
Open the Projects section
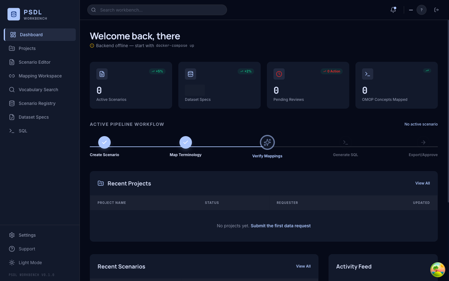(x=27, y=48)
